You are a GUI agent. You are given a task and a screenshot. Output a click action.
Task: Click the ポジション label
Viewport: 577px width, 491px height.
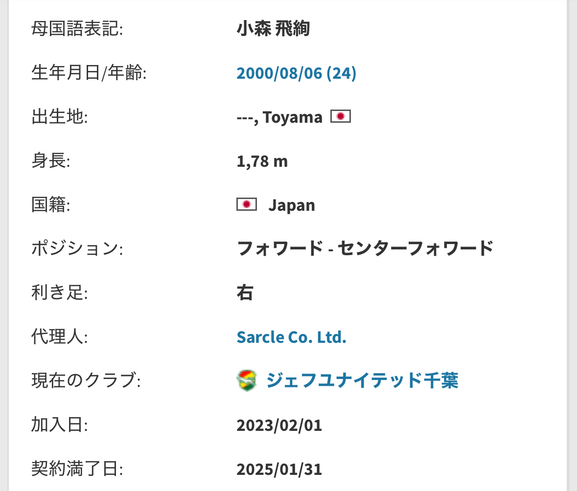pyautogui.click(x=77, y=248)
